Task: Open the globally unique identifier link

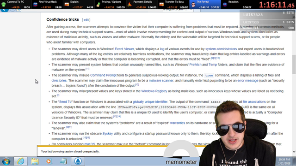Action: point(150,102)
